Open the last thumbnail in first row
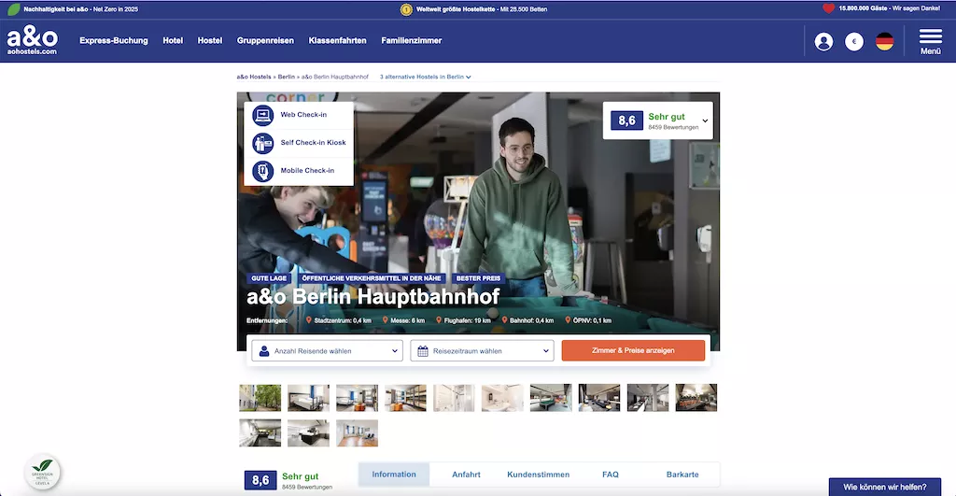Image resolution: width=956 pixels, height=496 pixels. [x=696, y=398]
